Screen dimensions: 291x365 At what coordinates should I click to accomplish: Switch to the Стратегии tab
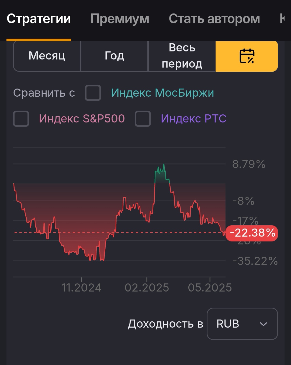click(39, 19)
